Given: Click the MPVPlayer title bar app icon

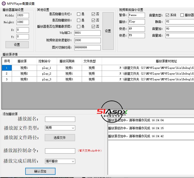Looking at the screenshot, I should 4,3.
